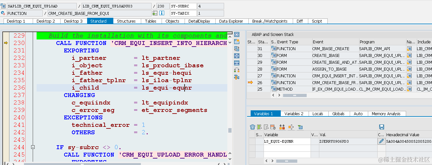Click the right arrow under the ABAP stack table

pos(279,95)
